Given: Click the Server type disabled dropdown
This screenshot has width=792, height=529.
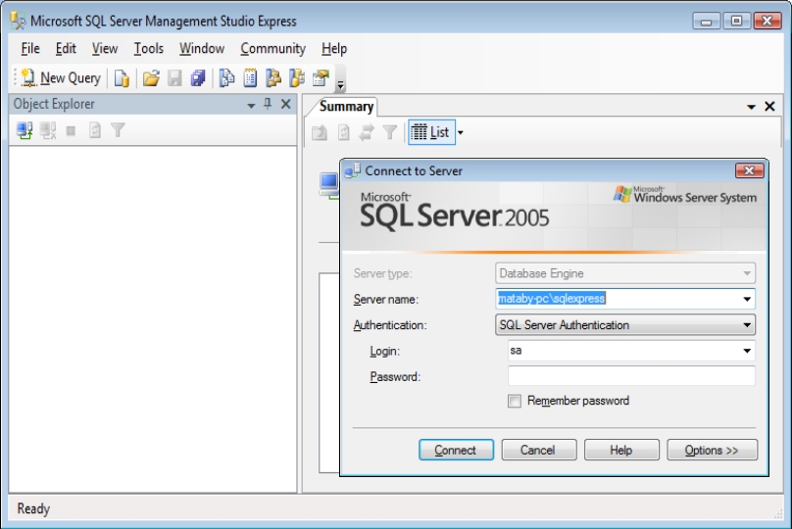Looking at the screenshot, I should point(625,273).
